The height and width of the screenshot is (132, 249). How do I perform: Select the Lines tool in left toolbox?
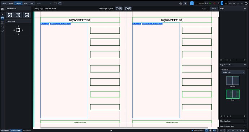(3, 31)
